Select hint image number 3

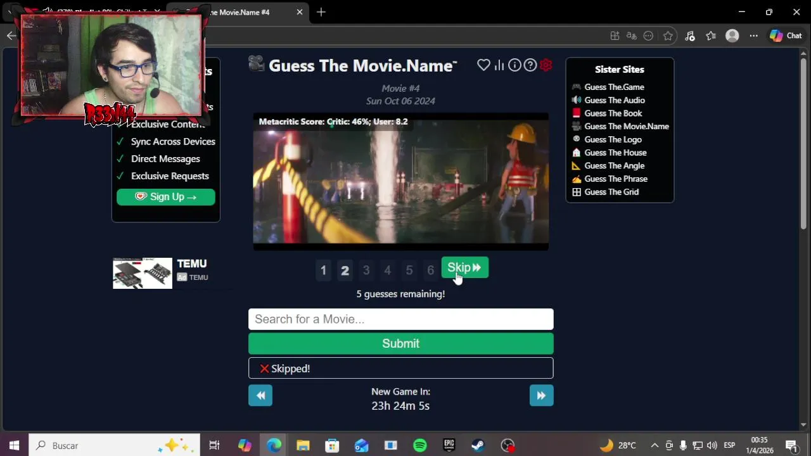pyautogui.click(x=366, y=270)
